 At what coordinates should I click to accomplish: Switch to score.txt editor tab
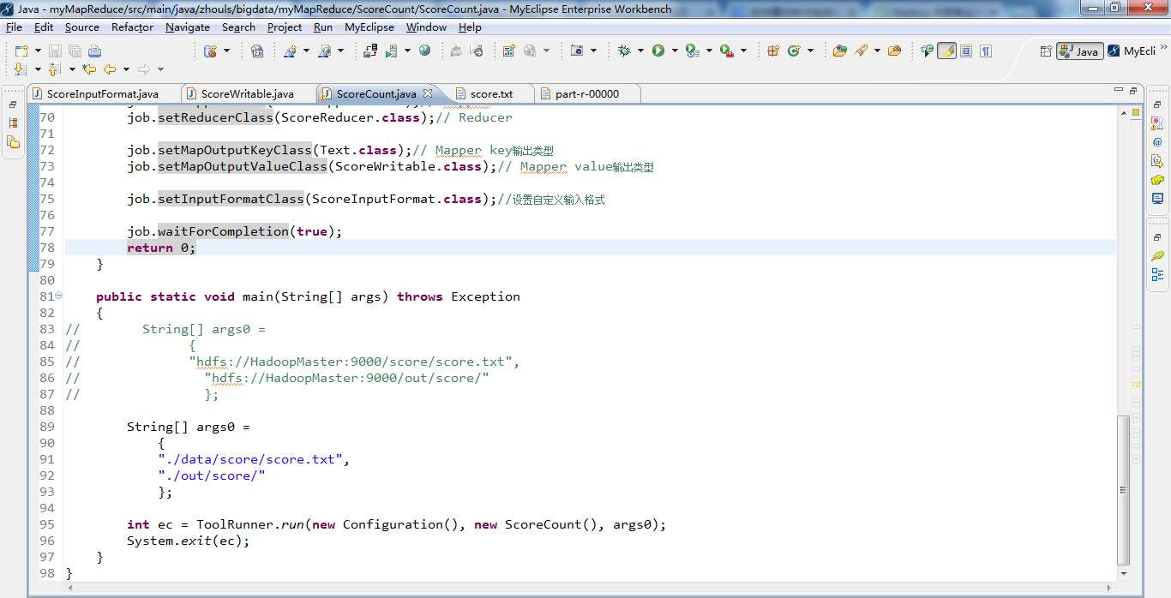coord(491,93)
